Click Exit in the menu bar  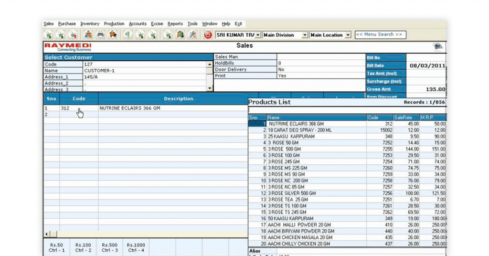coord(238,24)
